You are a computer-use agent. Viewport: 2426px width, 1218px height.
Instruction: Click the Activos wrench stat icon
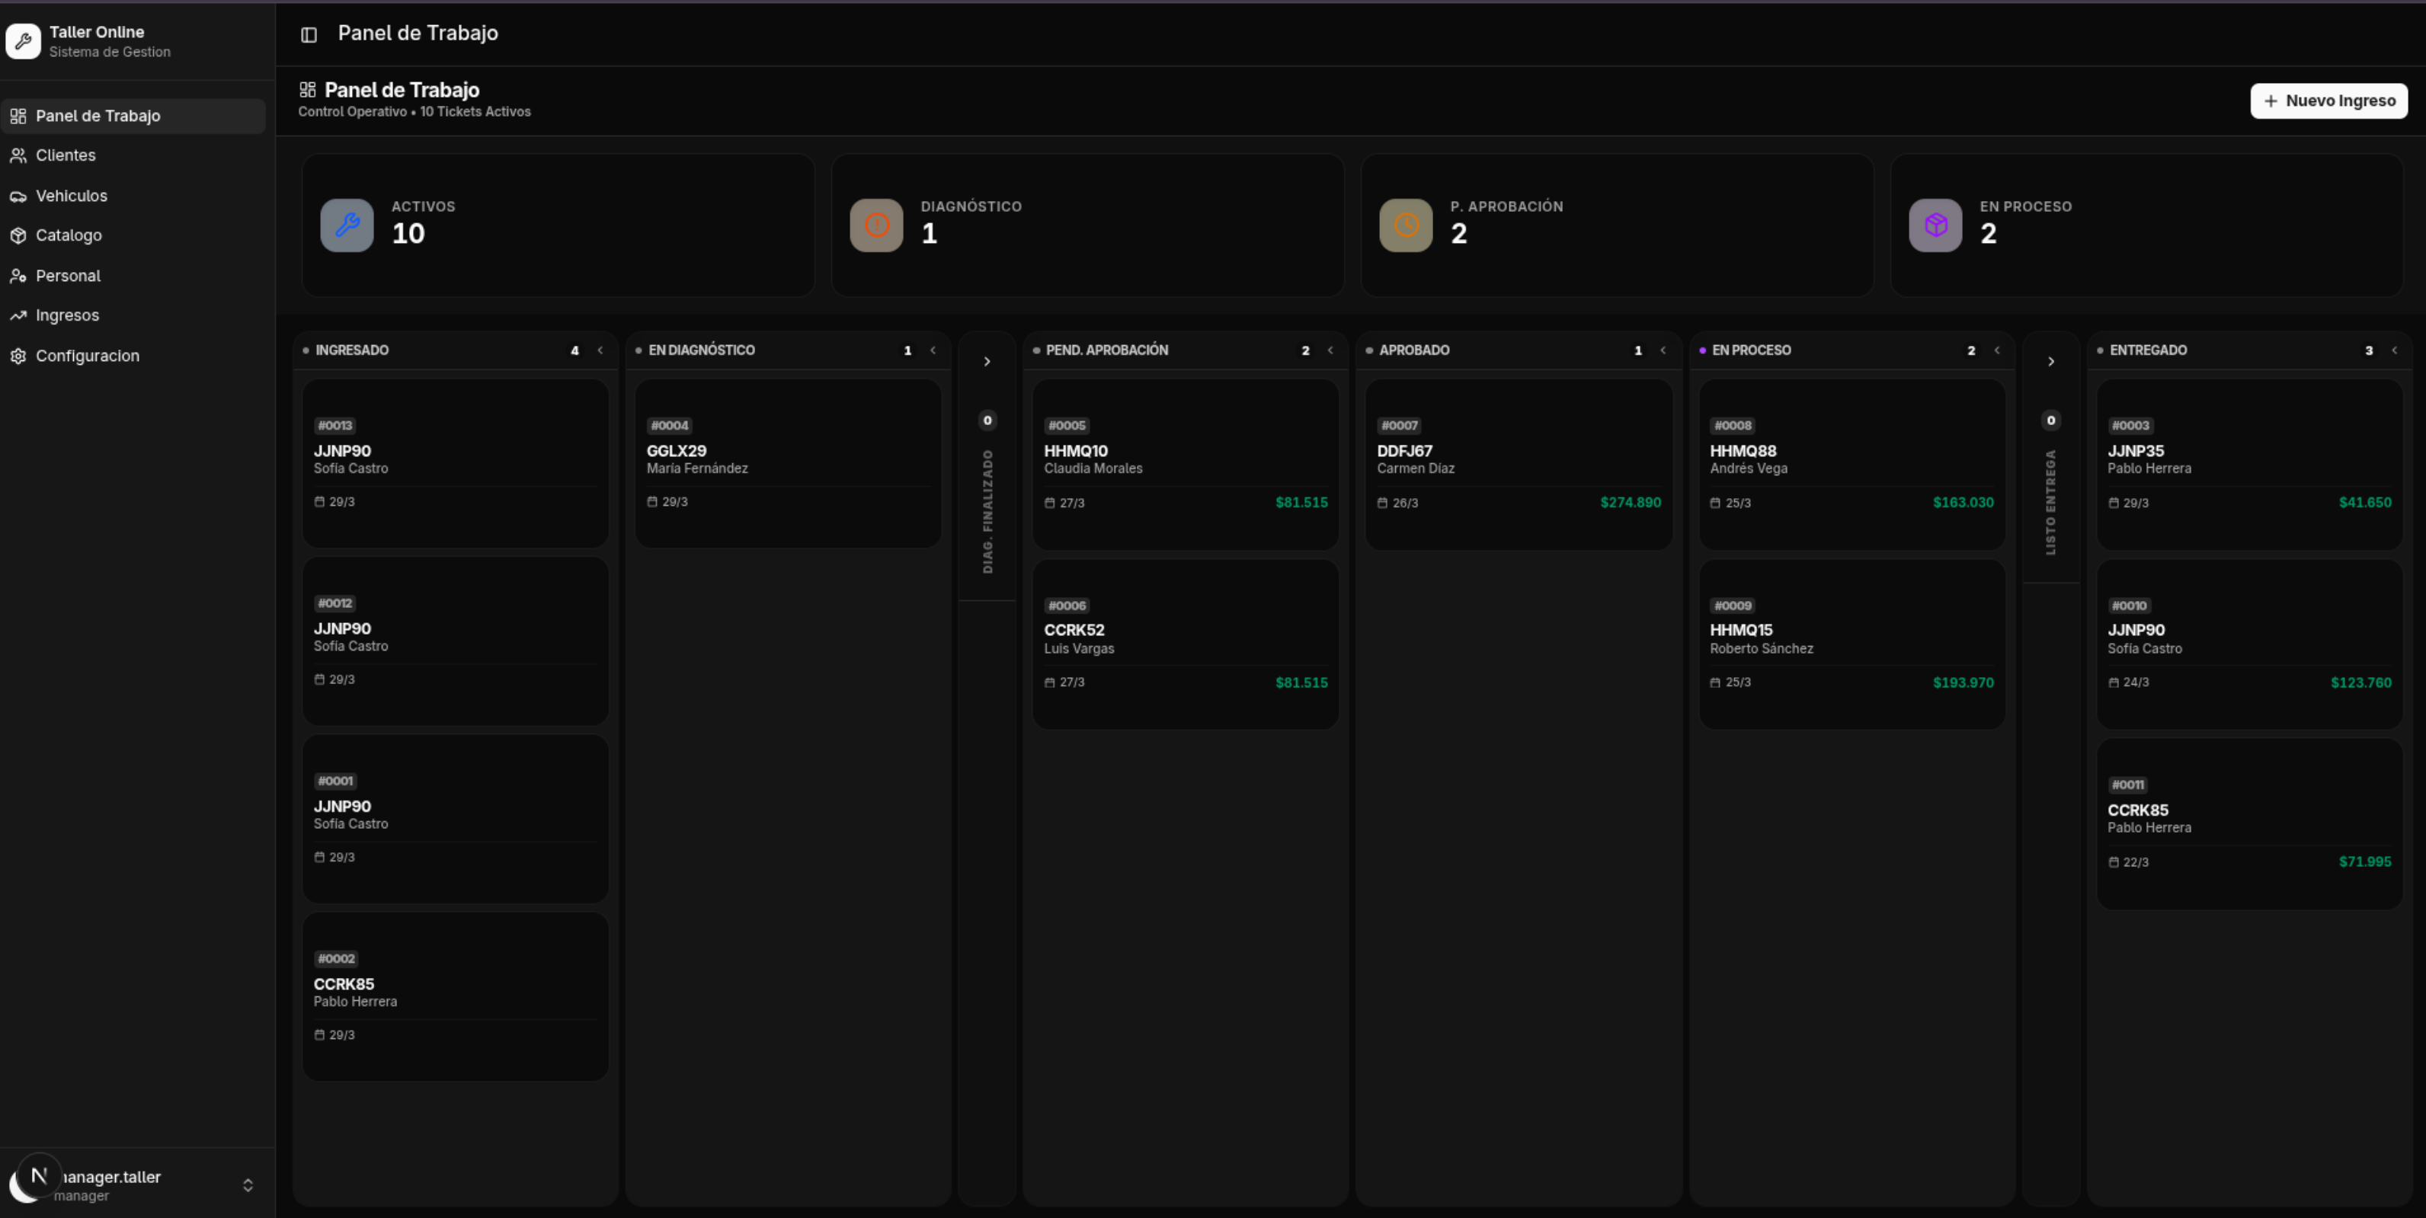point(347,225)
